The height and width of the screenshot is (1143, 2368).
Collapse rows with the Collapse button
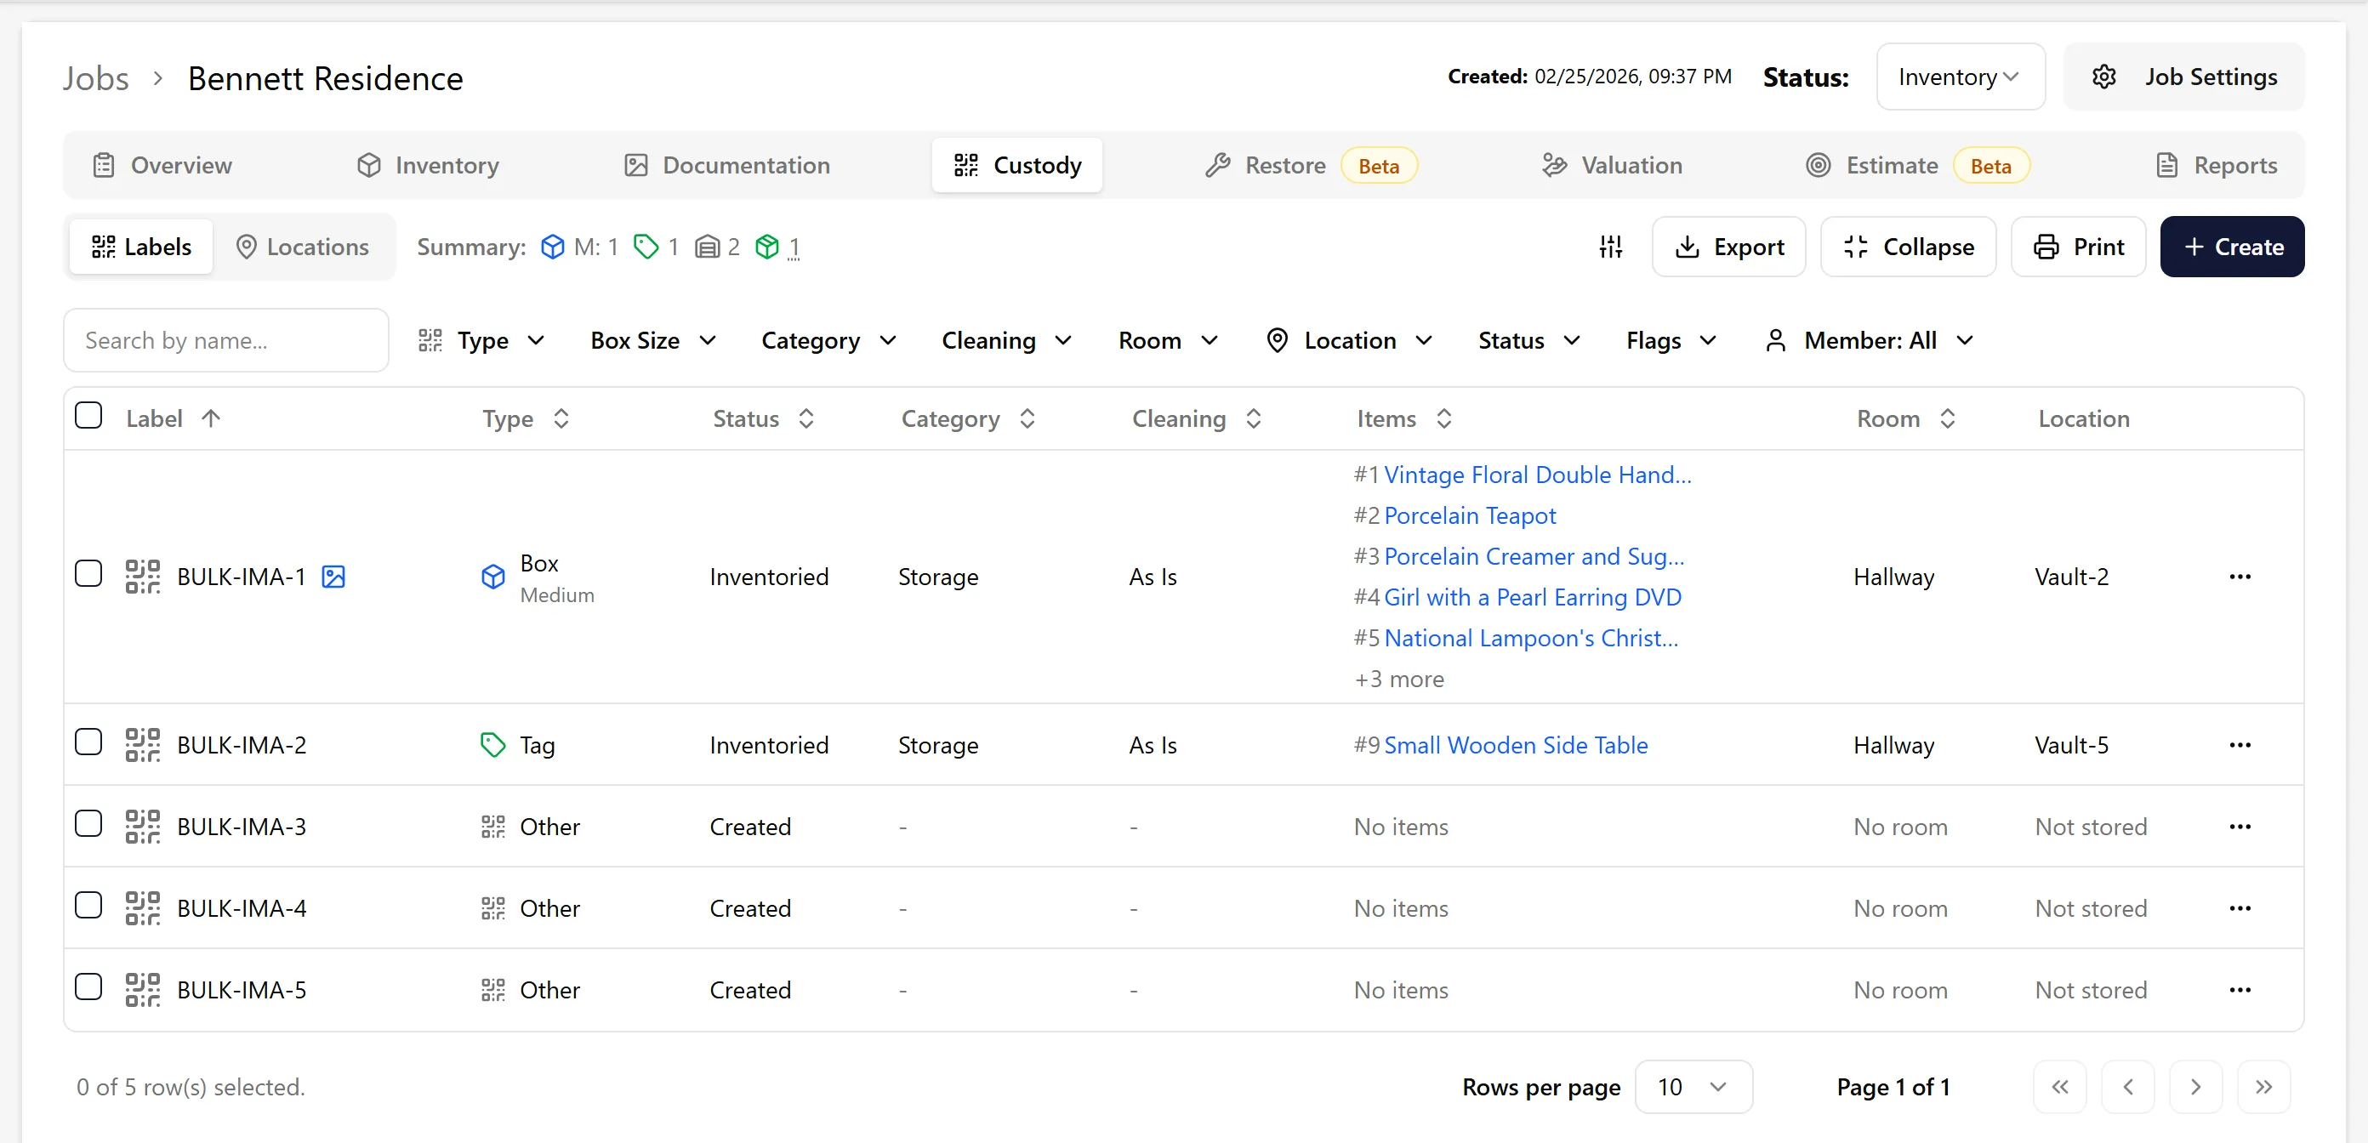(1909, 247)
